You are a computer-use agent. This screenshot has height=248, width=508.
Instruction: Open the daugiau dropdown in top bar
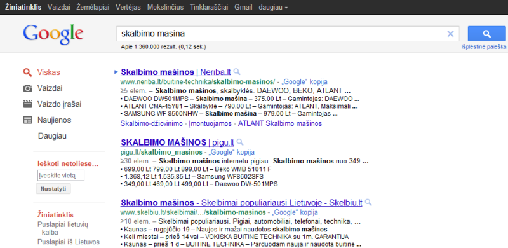pyautogui.click(x=273, y=7)
